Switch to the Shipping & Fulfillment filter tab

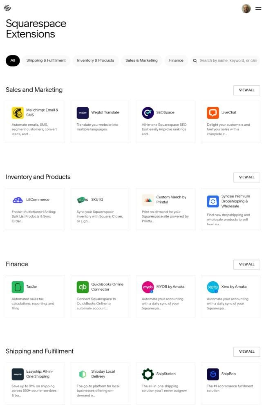pos(46,60)
